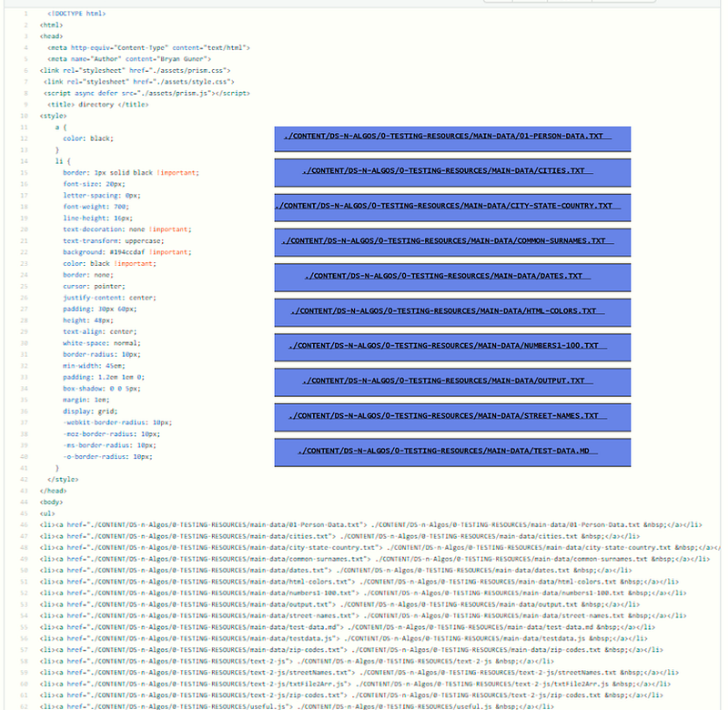Click the "min-width: 45em" line
The width and height of the screenshot is (728, 710).
tap(95, 366)
